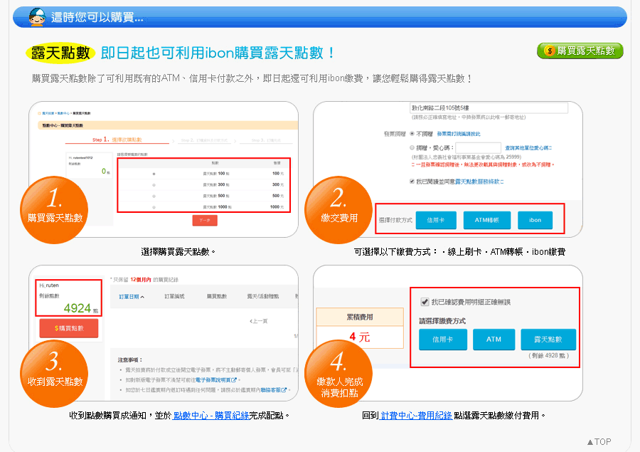Open the 計費中心-費用紀錄 link
This screenshot has width=640, height=452.
[x=416, y=415]
